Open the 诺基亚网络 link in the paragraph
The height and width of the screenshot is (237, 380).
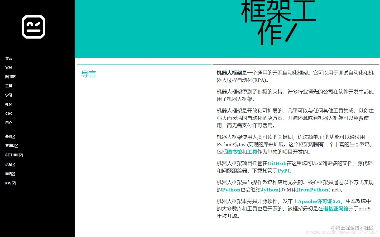click(335, 209)
